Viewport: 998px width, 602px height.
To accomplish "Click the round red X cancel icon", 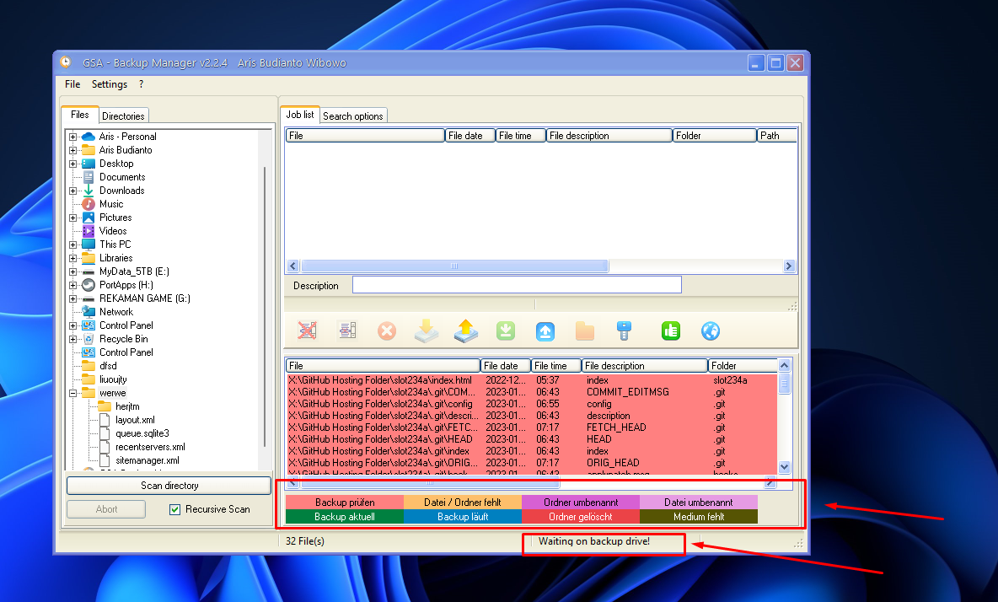I will 387,331.
